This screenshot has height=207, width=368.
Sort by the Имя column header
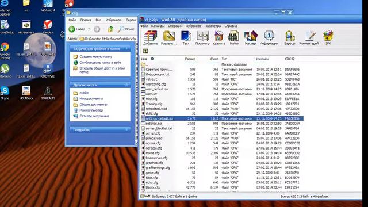point(144,59)
